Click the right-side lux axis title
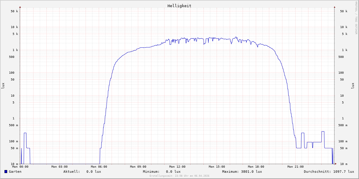The height and width of the screenshot is (179, 359). click(x=353, y=86)
